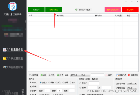
Task: Click the green 添加文件夹 button
Action: [x=54, y=10]
